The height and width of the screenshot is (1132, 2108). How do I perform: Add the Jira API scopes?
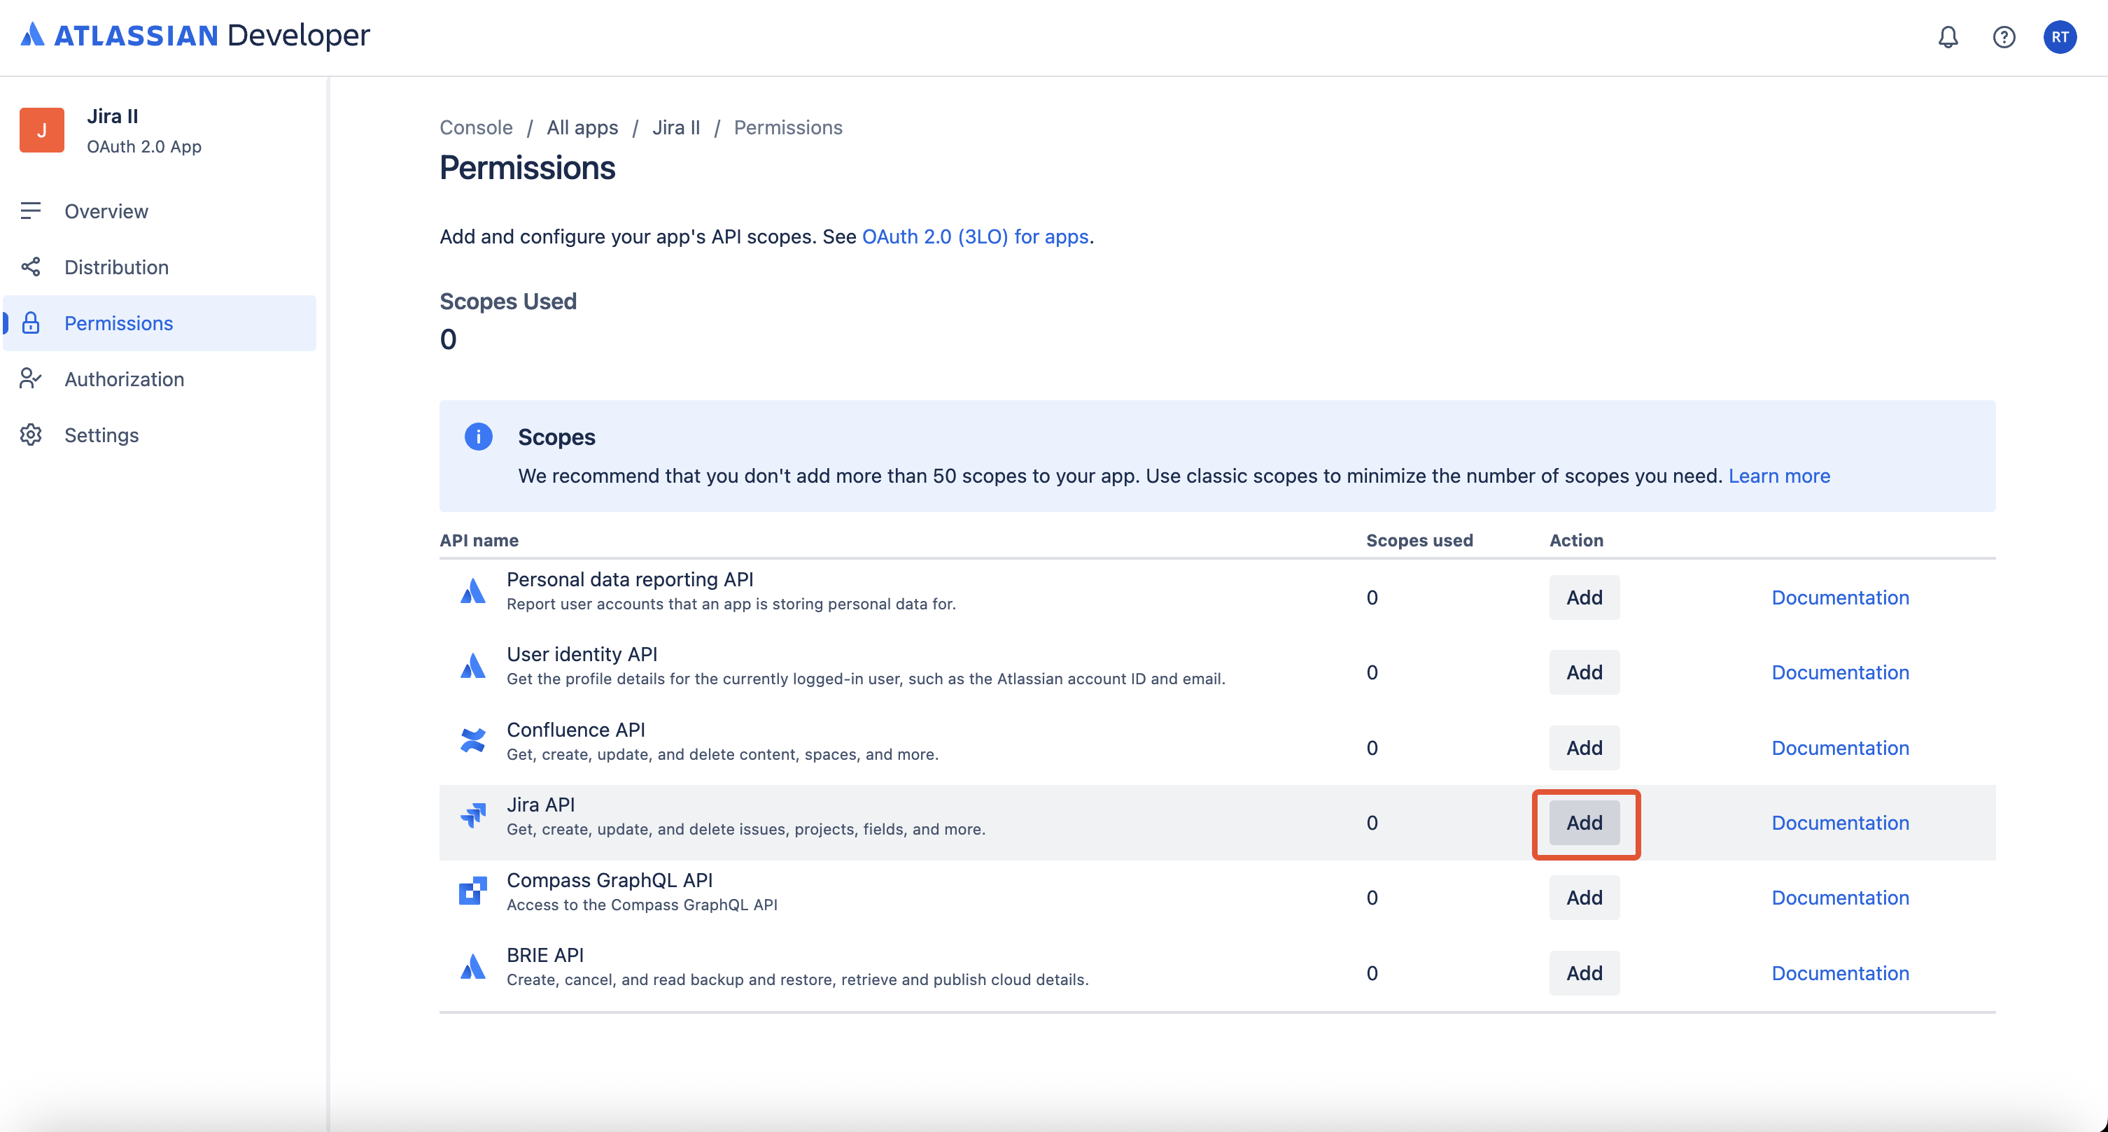pos(1584,823)
